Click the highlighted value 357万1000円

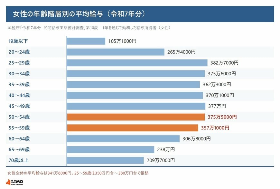pos(215,128)
